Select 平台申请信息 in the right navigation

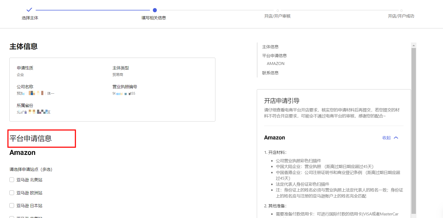274,56
